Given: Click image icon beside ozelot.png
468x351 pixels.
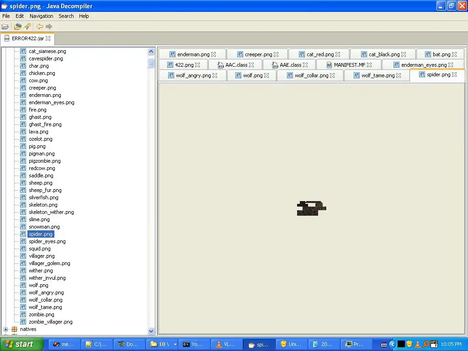Looking at the screenshot, I should 23,139.
